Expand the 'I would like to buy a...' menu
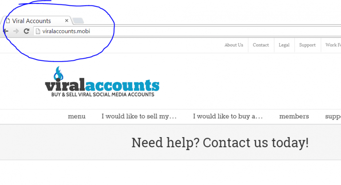This screenshot has width=341, height=185. click(x=228, y=116)
